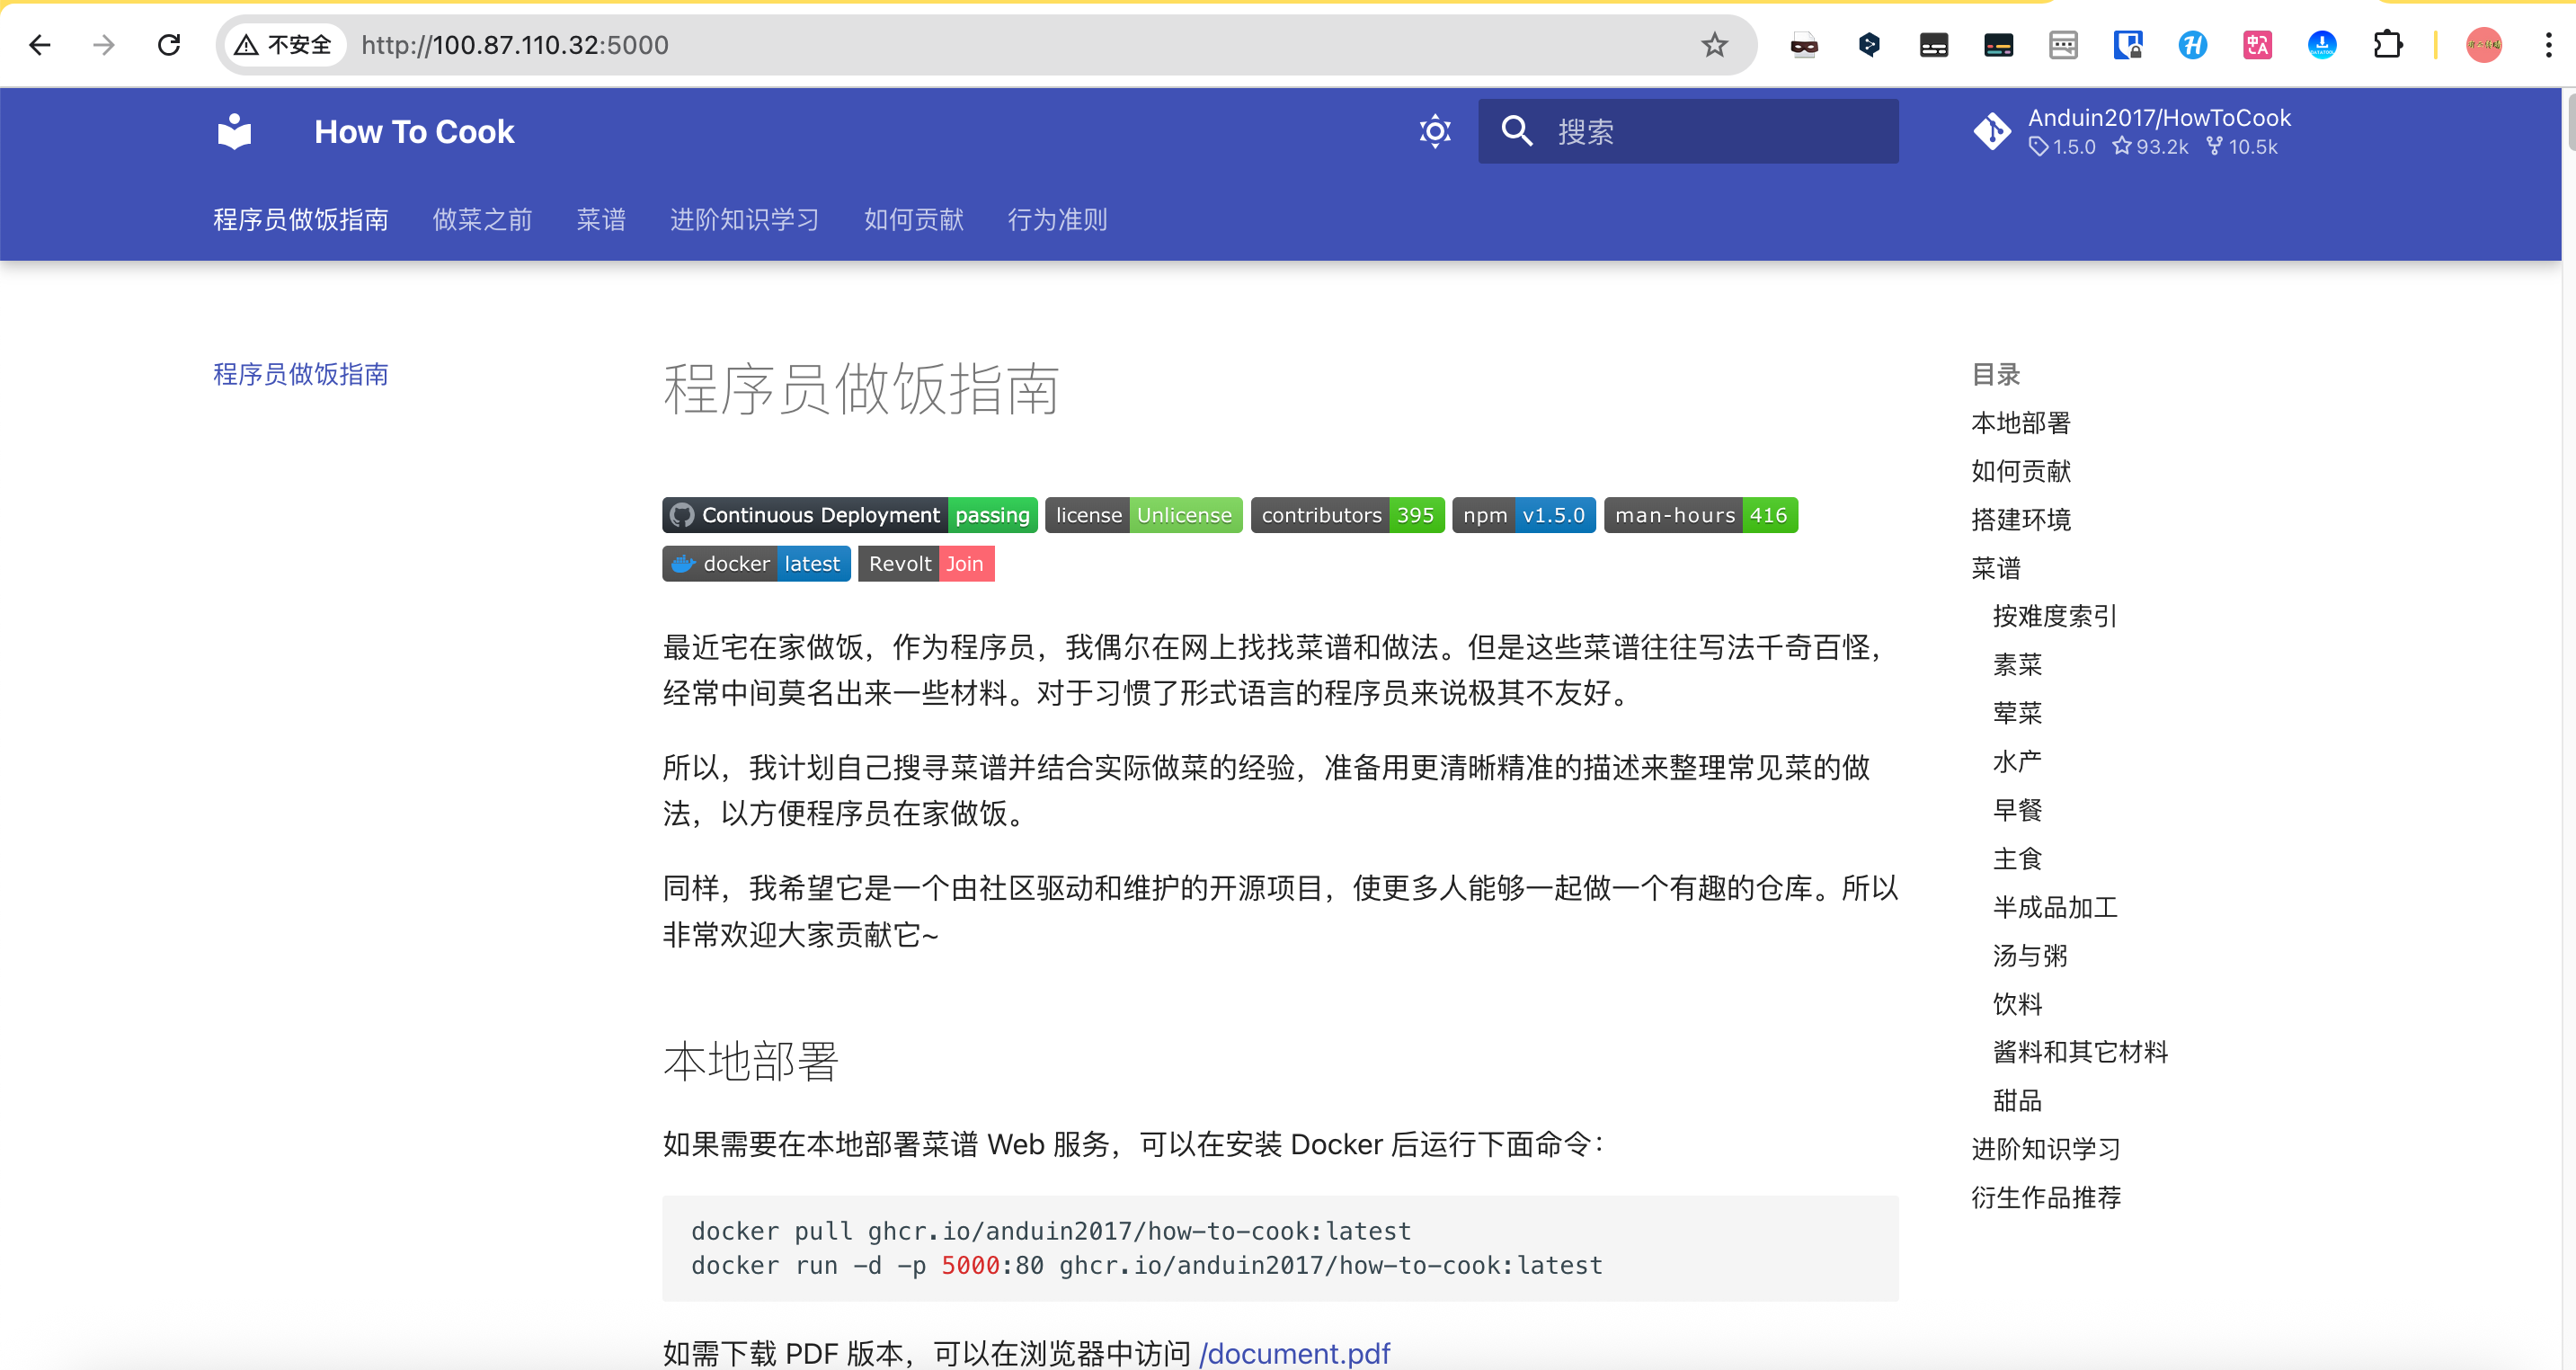Open the user profile avatar menu
Screen dimensions: 2576x1370
tap(2483, 45)
